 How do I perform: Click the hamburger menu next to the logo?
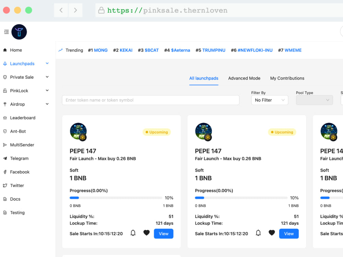point(6,32)
